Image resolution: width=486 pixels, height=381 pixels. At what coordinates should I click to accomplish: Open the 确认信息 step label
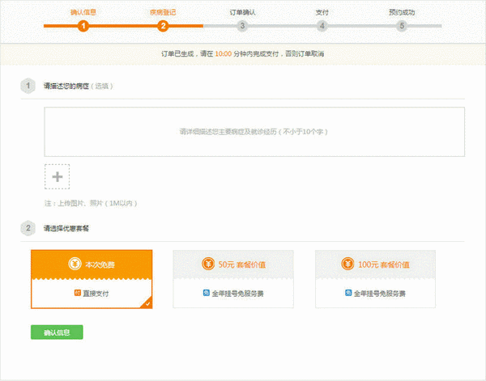pyautogui.click(x=83, y=12)
